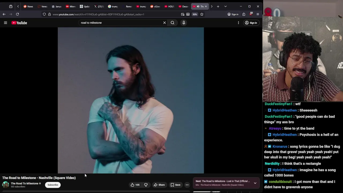Click the install/download icon in address bar
The image size is (343, 193).
point(188,14)
